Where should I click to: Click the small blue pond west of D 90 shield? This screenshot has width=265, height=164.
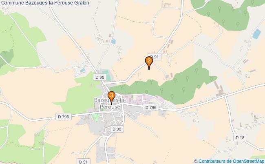[82, 70]
